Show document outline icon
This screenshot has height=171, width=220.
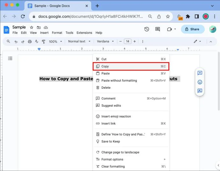[x=10, y=58]
